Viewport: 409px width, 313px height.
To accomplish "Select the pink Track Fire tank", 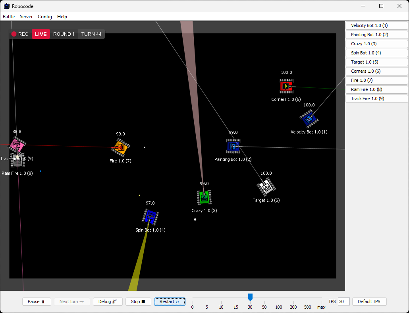I will [17, 145].
